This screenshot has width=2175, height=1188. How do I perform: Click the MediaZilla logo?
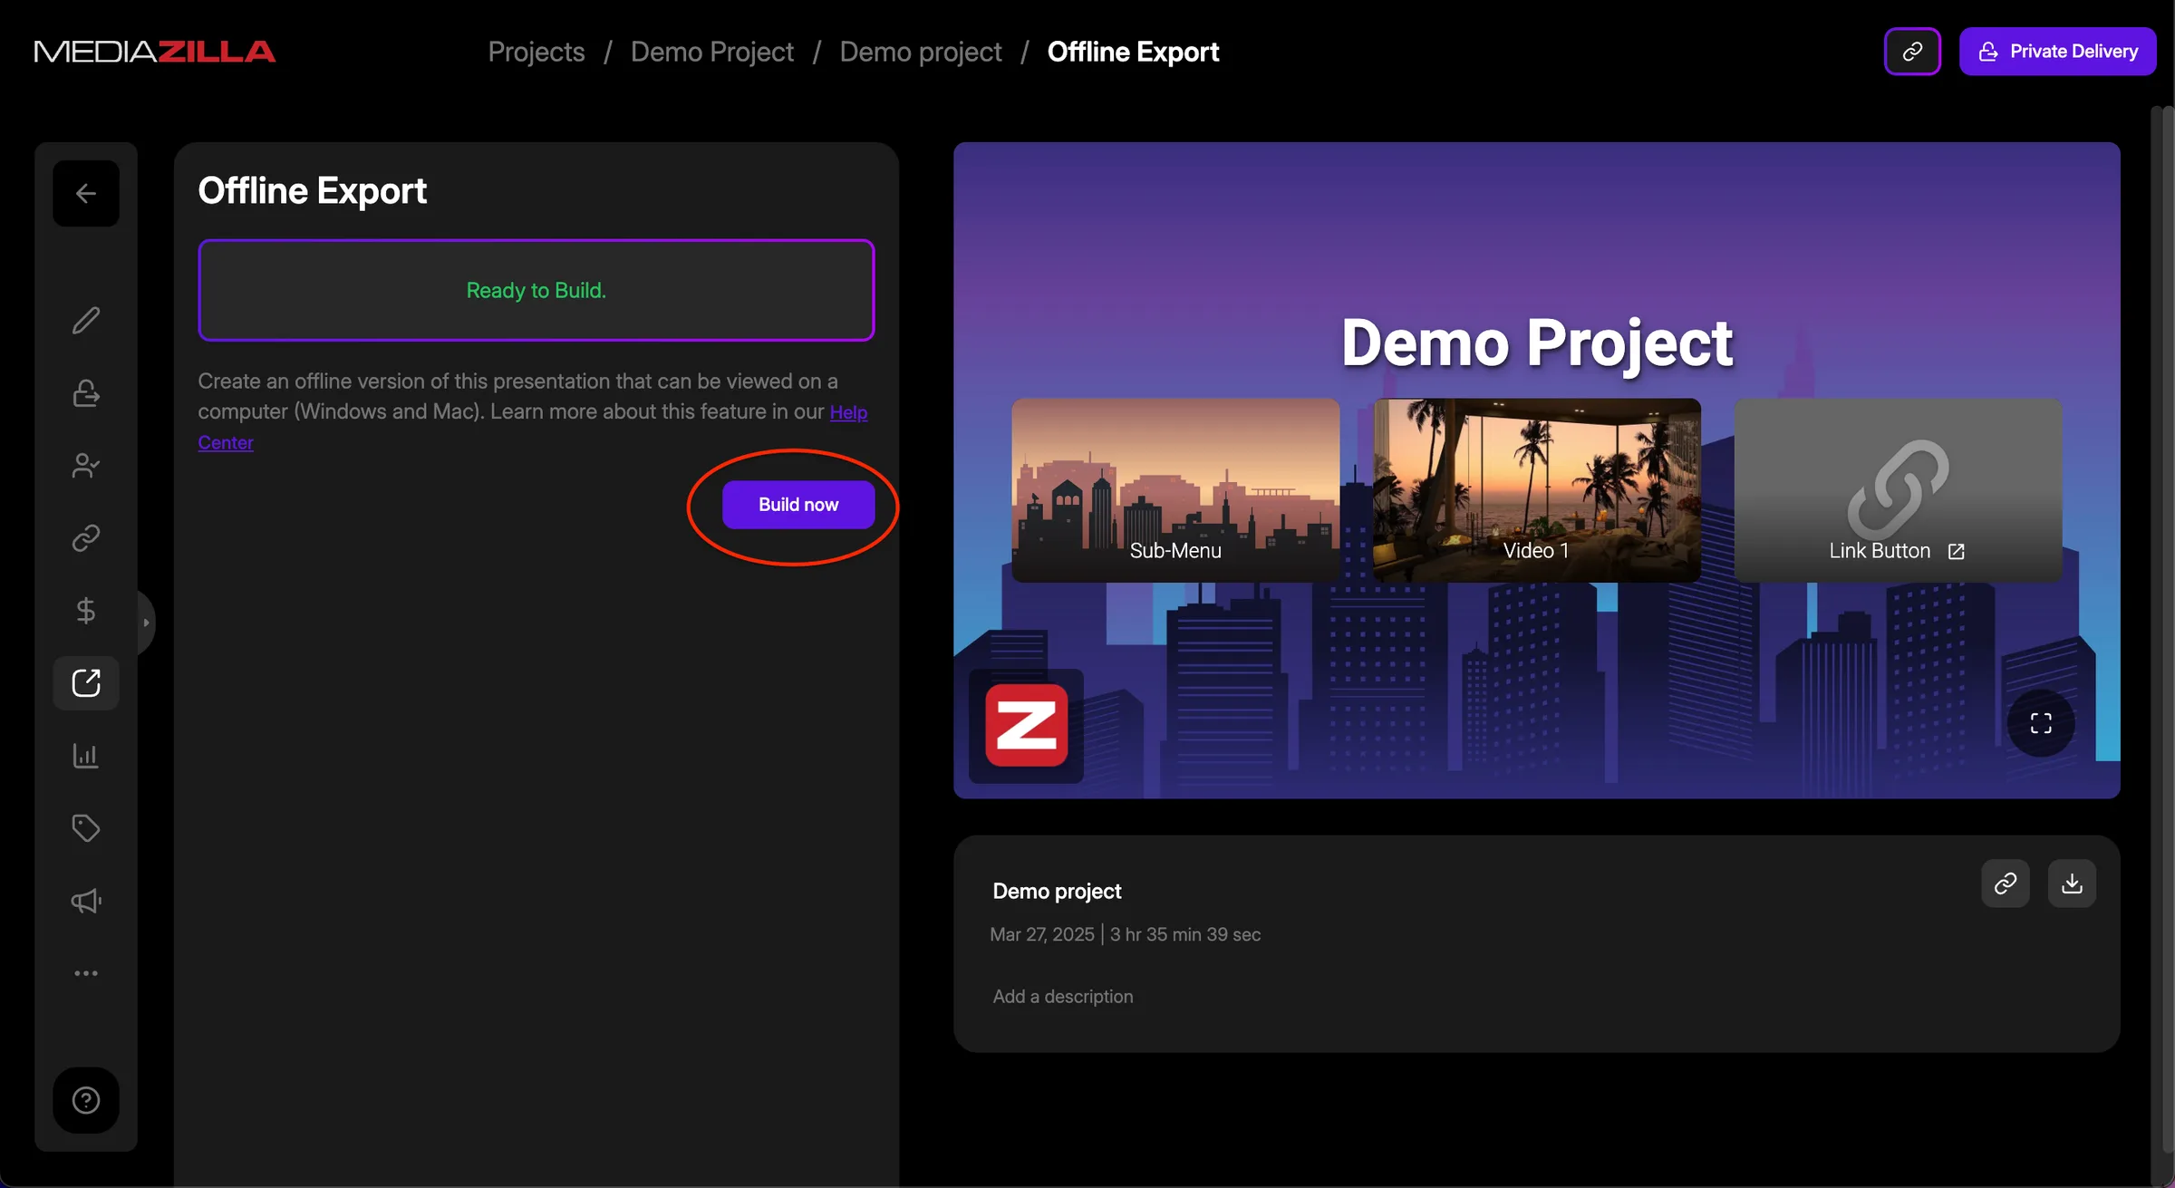[155, 52]
